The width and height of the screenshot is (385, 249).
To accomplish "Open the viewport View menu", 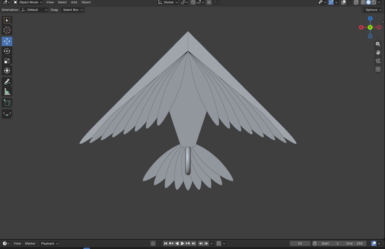I will (x=50, y=2).
